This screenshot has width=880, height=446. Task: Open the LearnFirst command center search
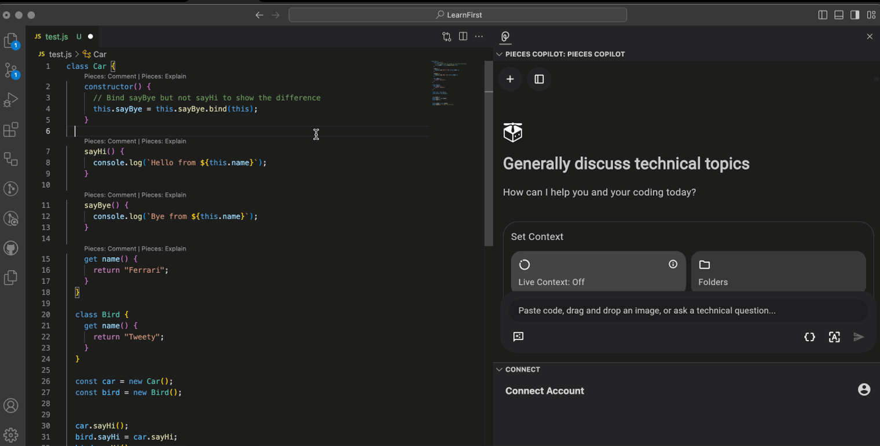tap(457, 15)
